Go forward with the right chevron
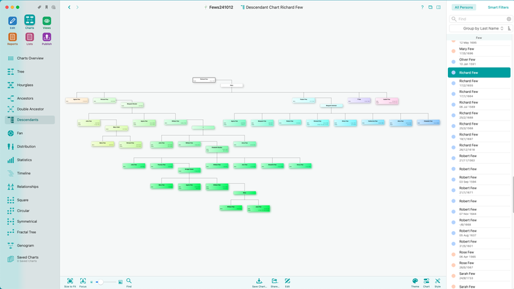 click(77, 7)
